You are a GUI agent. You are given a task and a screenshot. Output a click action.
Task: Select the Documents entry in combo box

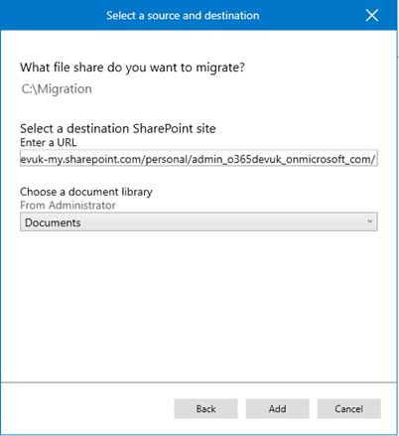coord(53,222)
